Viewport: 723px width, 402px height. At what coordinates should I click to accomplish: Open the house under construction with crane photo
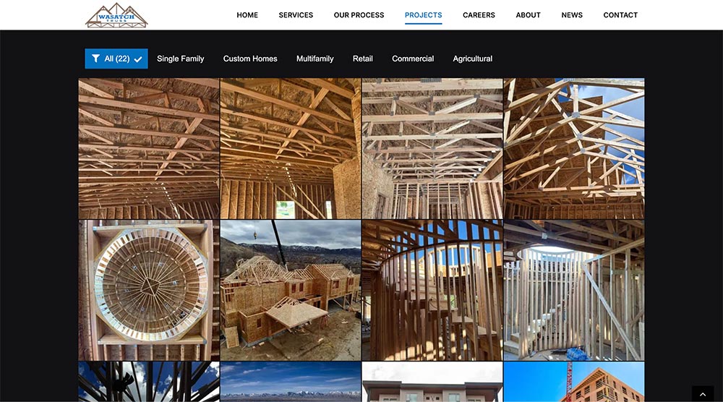(x=291, y=290)
